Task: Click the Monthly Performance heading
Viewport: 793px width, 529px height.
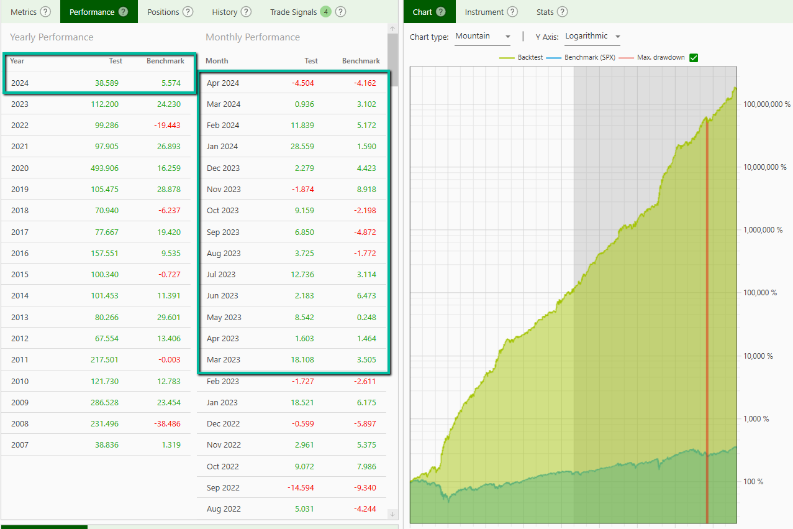Action: pos(253,37)
